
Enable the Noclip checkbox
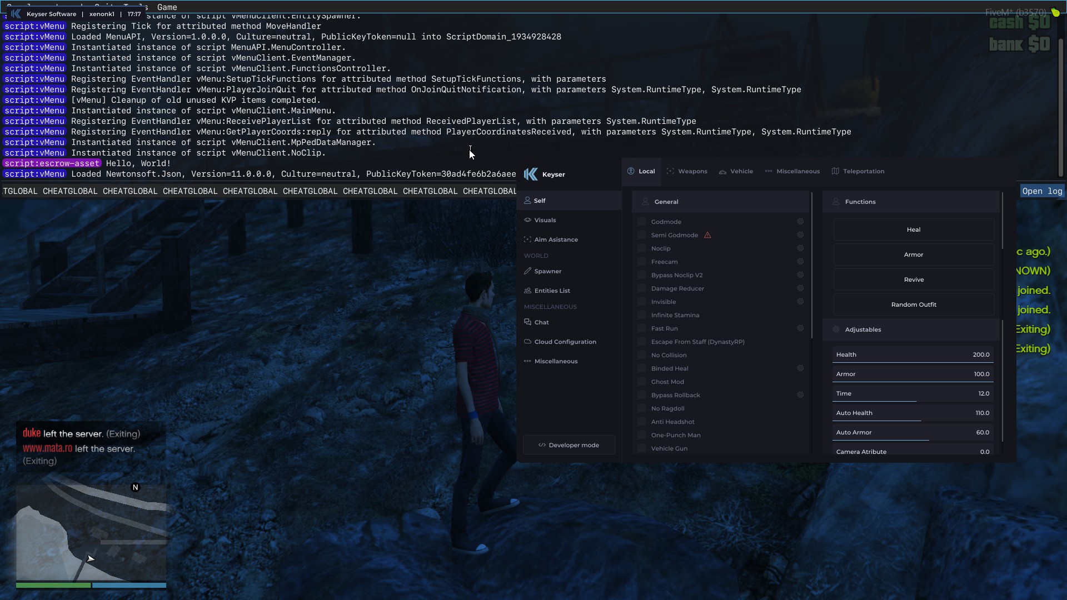click(x=642, y=248)
